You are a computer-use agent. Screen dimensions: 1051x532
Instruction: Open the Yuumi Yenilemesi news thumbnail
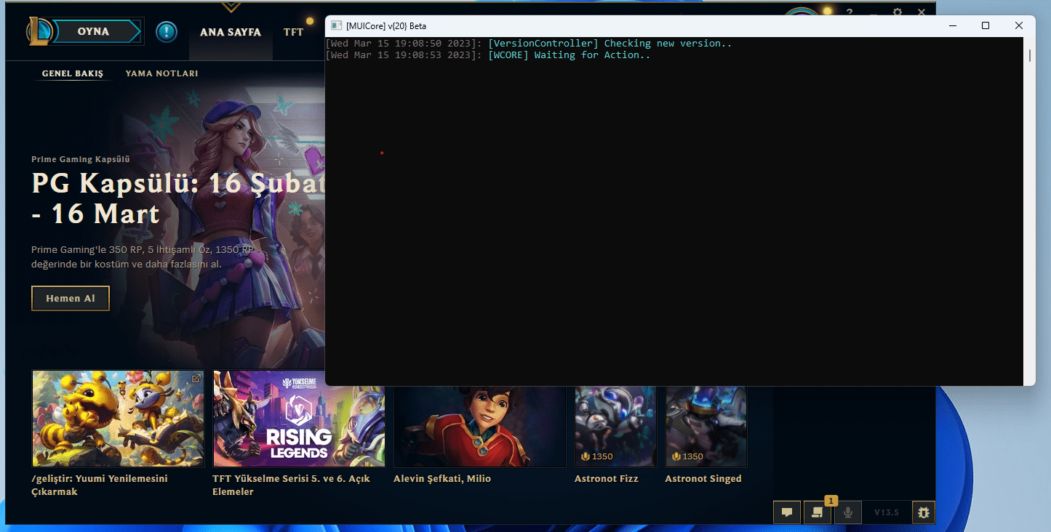click(119, 419)
